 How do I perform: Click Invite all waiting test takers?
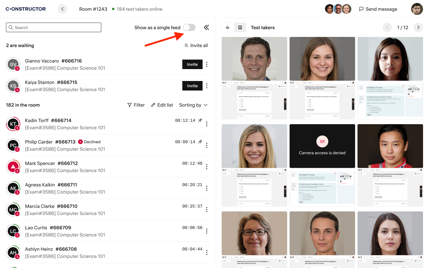196,45
